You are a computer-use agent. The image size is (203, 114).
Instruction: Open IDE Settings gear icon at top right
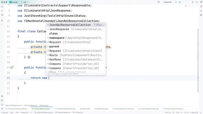201,2
